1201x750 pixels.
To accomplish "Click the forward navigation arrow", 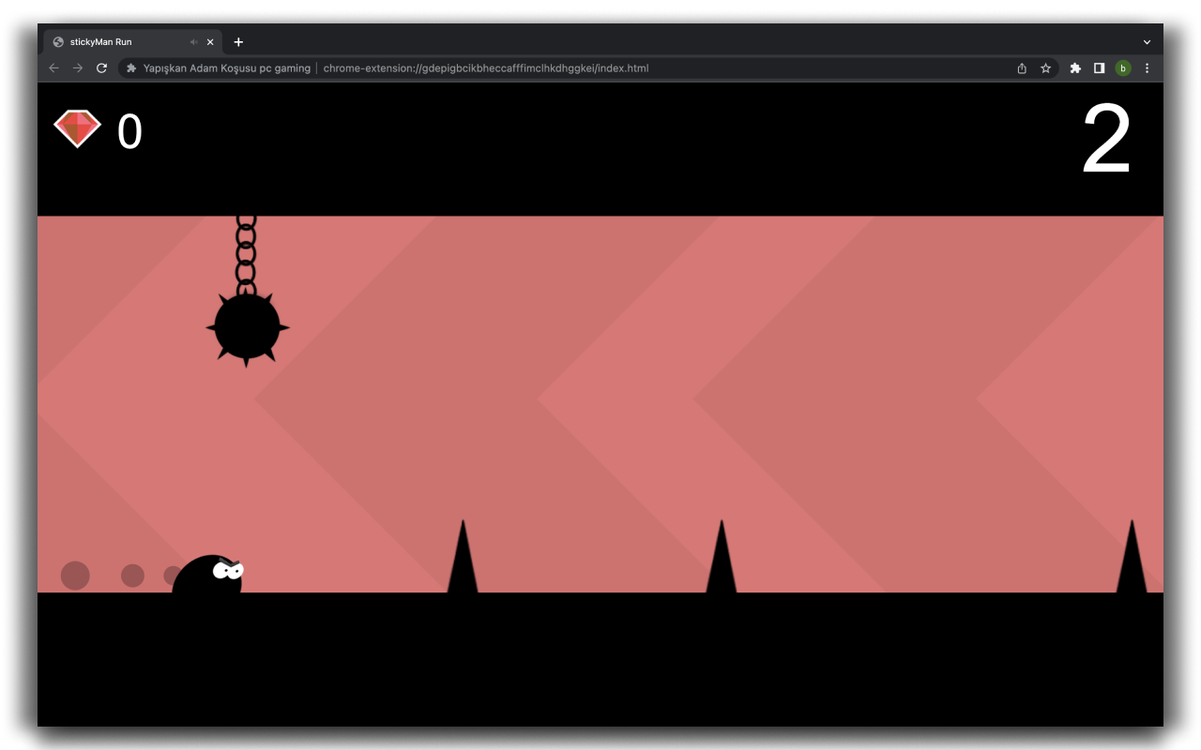I will pos(78,67).
